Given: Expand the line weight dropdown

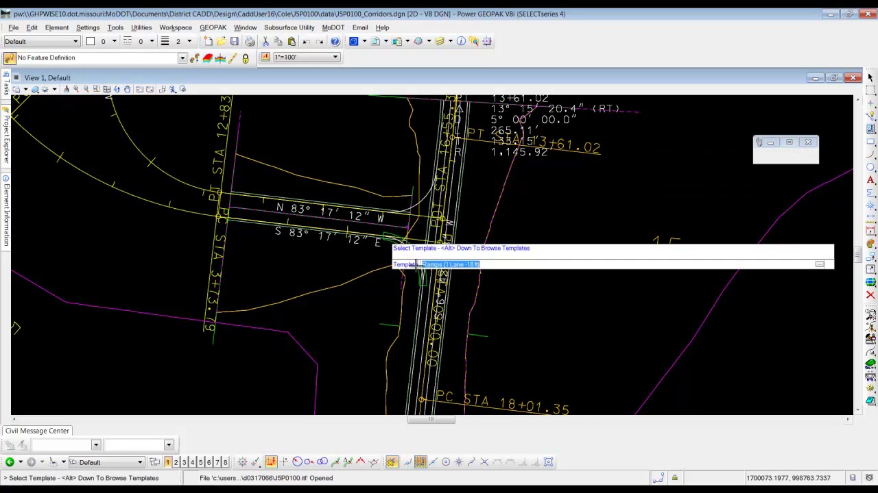Looking at the screenshot, I should tap(189, 41).
